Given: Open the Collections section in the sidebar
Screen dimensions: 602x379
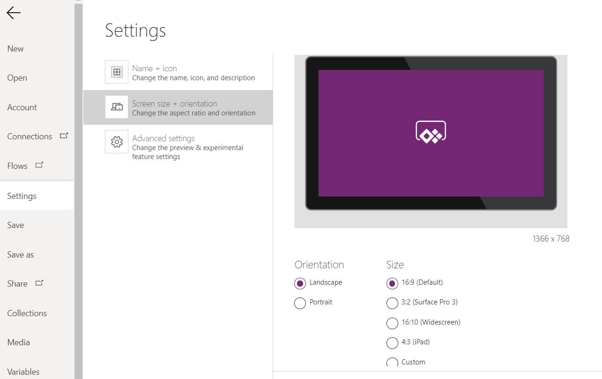Looking at the screenshot, I should point(27,313).
